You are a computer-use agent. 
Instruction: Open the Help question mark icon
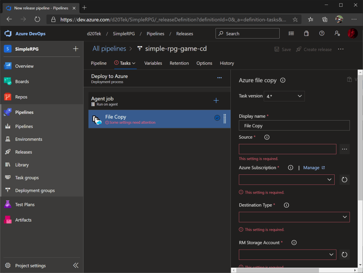pyautogui.click(x=322, y=33)
